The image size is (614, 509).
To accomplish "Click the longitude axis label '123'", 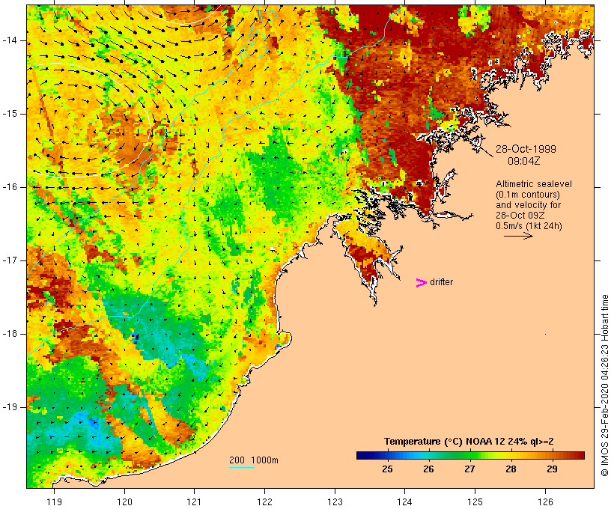I will [335, 502].
